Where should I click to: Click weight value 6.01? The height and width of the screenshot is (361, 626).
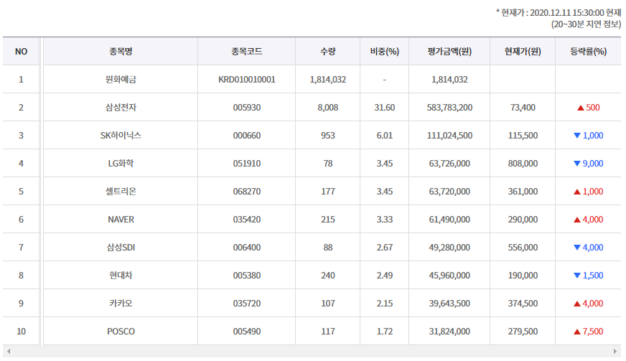click(385, 136)
